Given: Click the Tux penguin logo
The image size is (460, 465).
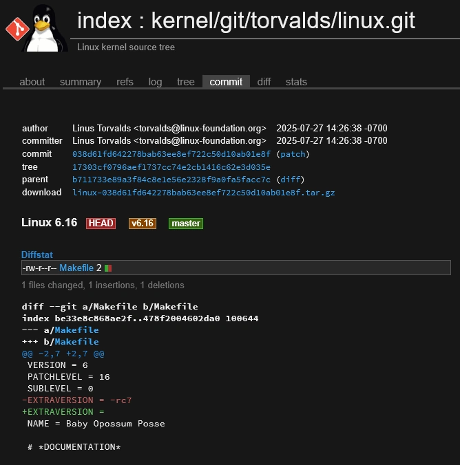Looking at the screenshot, I should coord(45,28).
